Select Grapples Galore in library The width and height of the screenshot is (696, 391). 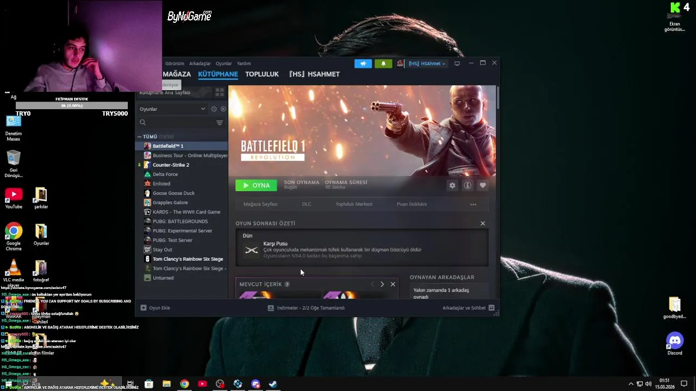pos(182,203)
